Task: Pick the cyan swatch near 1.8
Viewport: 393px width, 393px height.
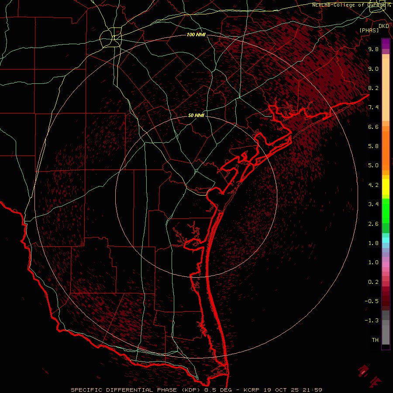Action: 386,240
